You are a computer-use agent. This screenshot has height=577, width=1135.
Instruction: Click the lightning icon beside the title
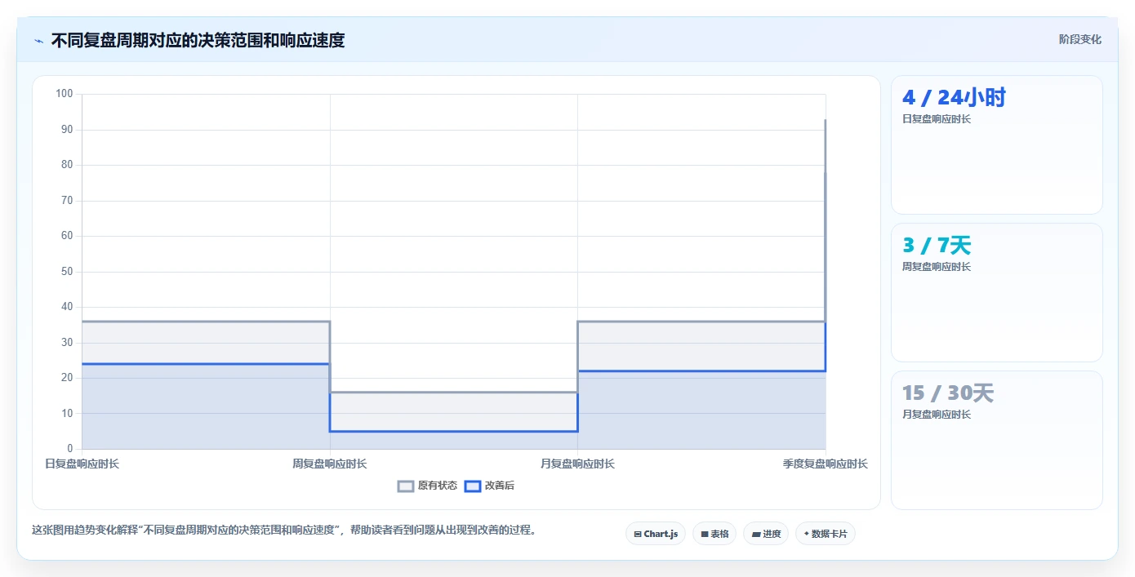[38, 41]
